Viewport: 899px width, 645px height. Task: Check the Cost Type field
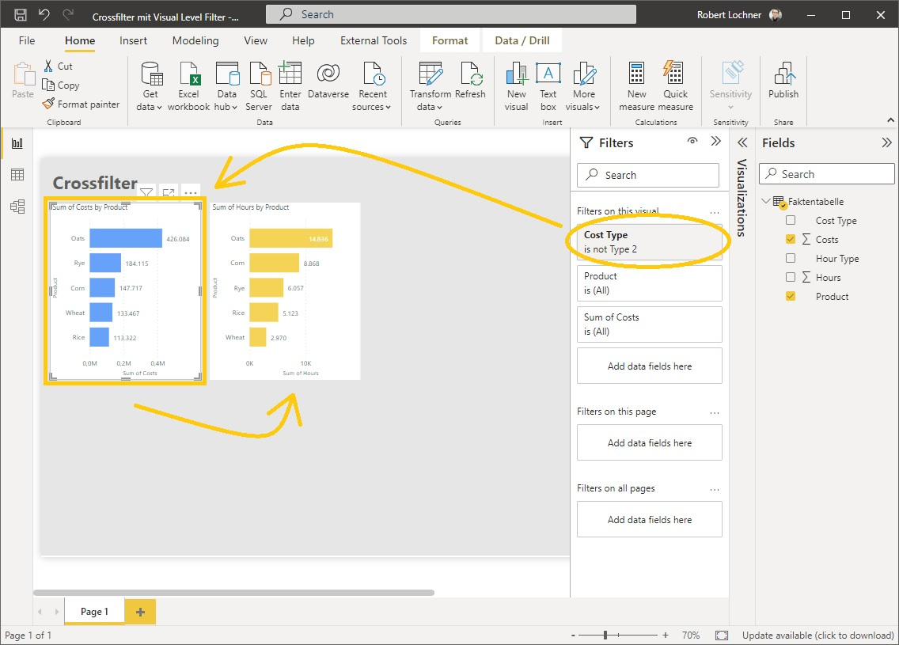[x=791, y=220]
